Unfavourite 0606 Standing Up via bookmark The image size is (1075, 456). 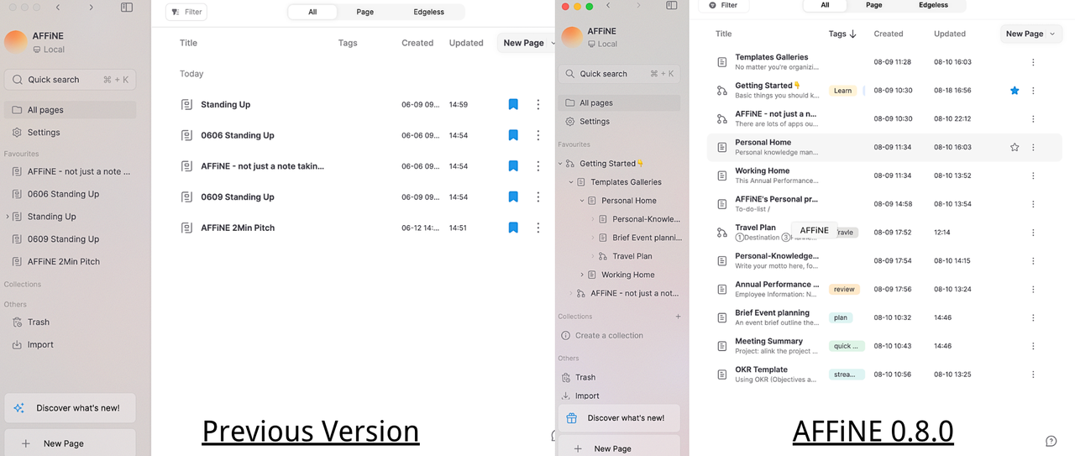point(513,135)
